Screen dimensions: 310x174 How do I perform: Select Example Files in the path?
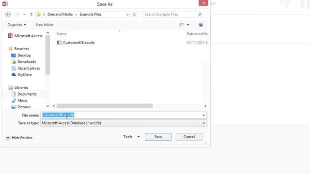tap(91, 14)
